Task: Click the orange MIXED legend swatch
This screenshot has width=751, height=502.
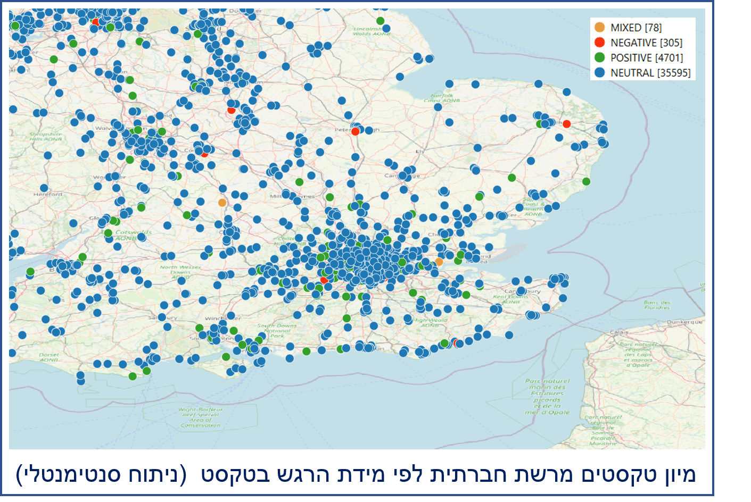Action: pyautogui.click(x=600, y=27)
